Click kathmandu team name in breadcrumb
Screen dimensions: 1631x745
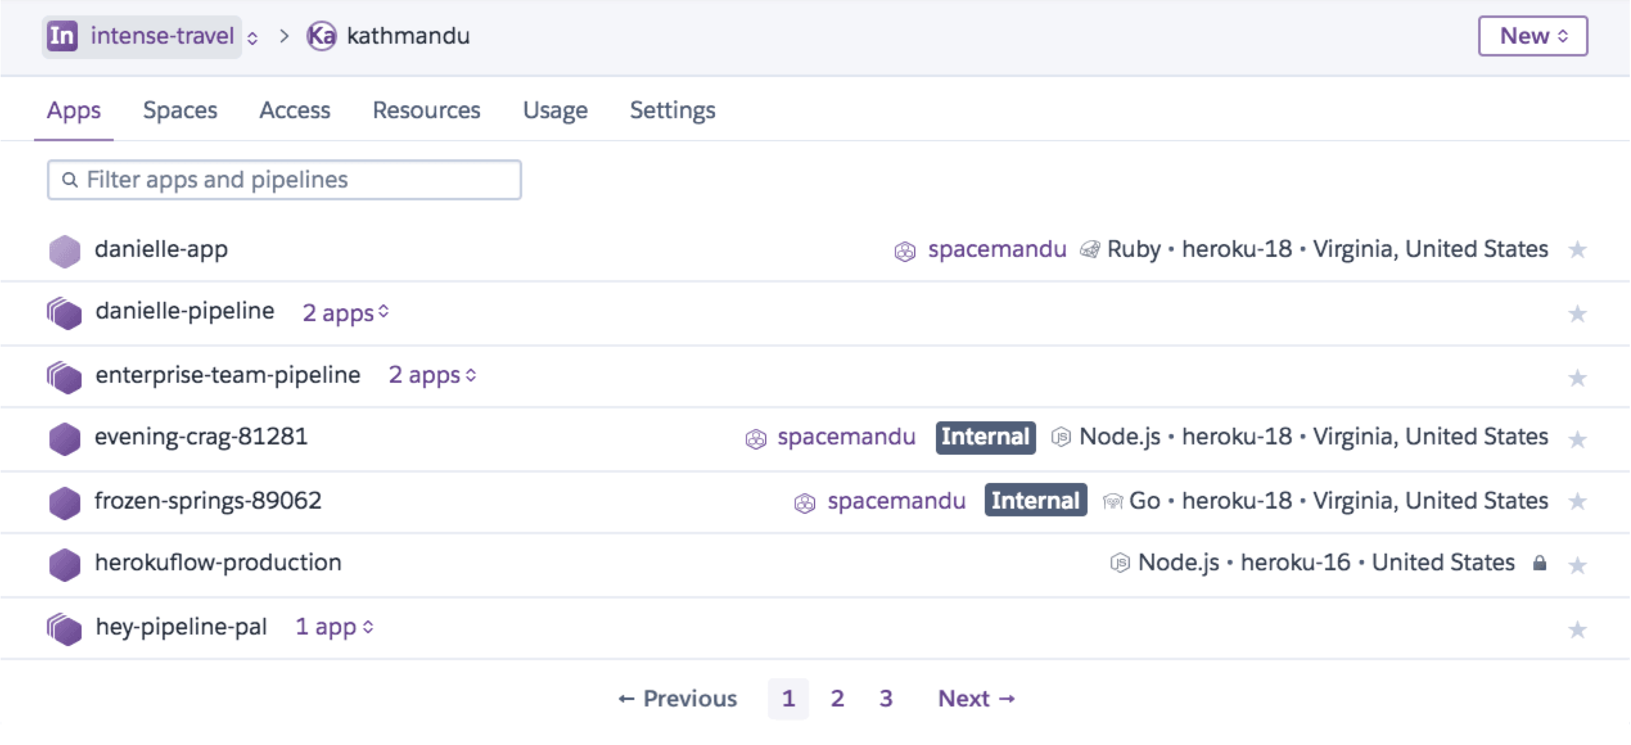[x=409, y=36]
